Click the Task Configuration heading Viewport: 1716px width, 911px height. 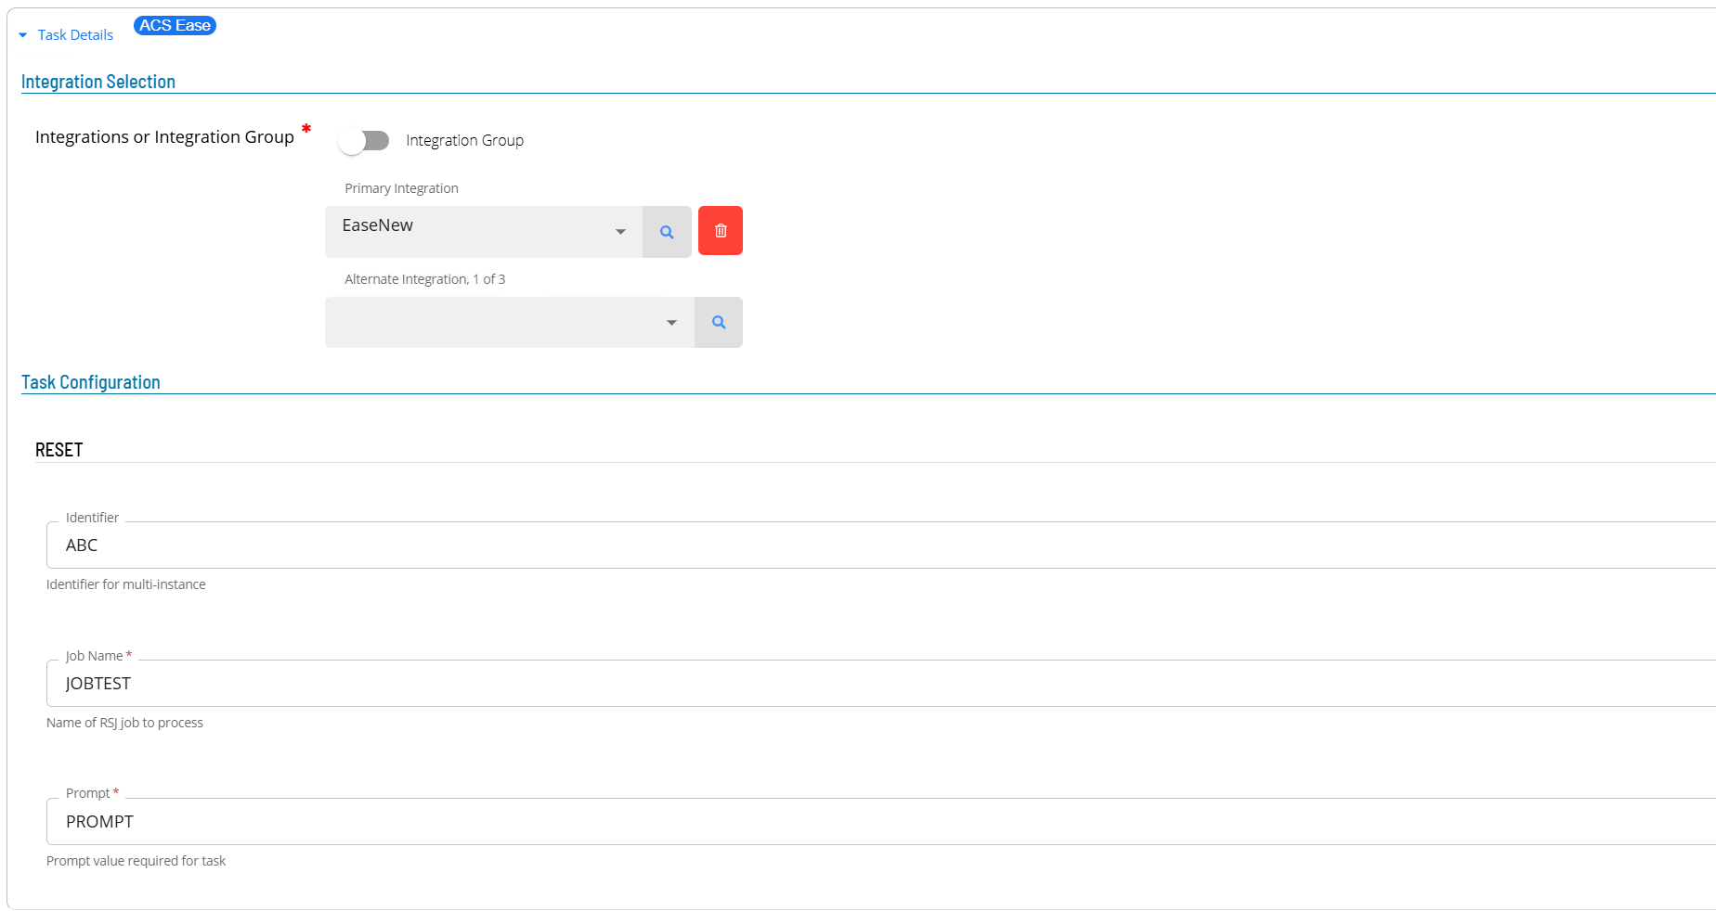tap(91, 382)
